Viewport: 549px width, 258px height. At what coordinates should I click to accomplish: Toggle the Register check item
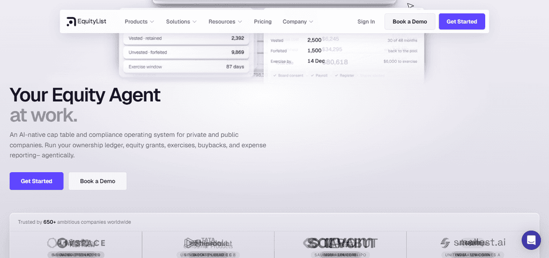(x=344, y=75)
